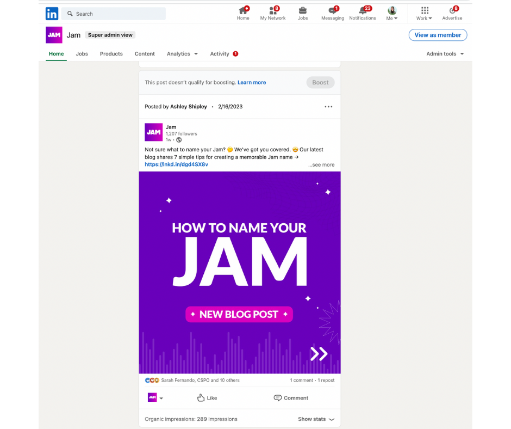This screenshot has width=511, height=429.
Task: Open the Notifications bell icon
Action: tap(363, 14)
